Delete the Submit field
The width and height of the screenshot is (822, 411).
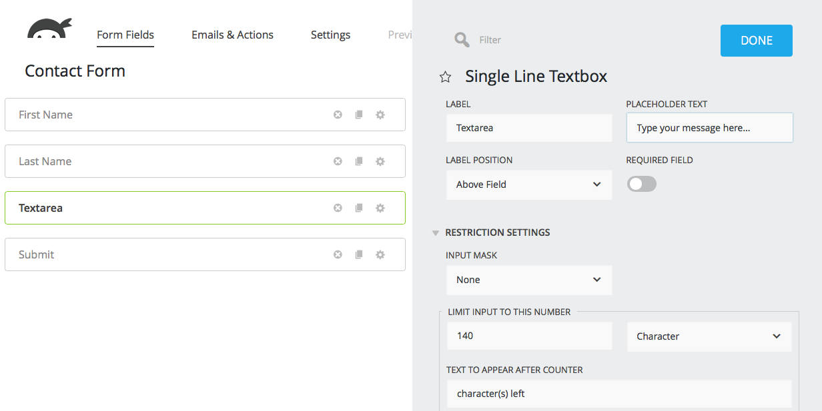338,254
